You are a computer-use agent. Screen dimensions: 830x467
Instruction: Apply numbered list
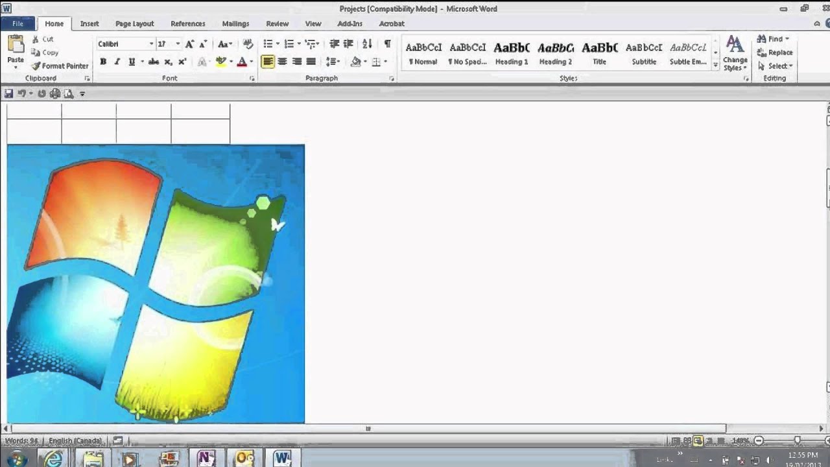pyautogui.click(x=289, y=44)
